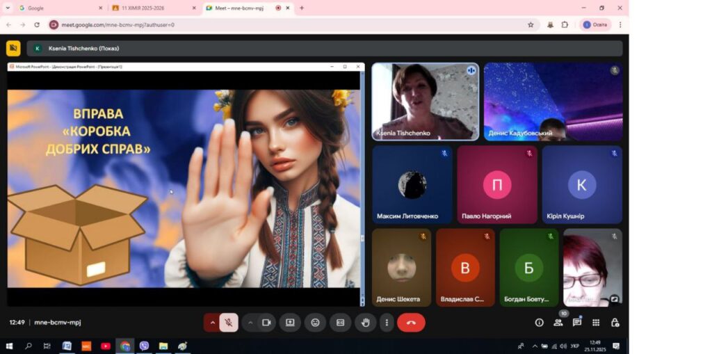Open meeting details info icon
This screenshot has height=354, width=712.
539,323
